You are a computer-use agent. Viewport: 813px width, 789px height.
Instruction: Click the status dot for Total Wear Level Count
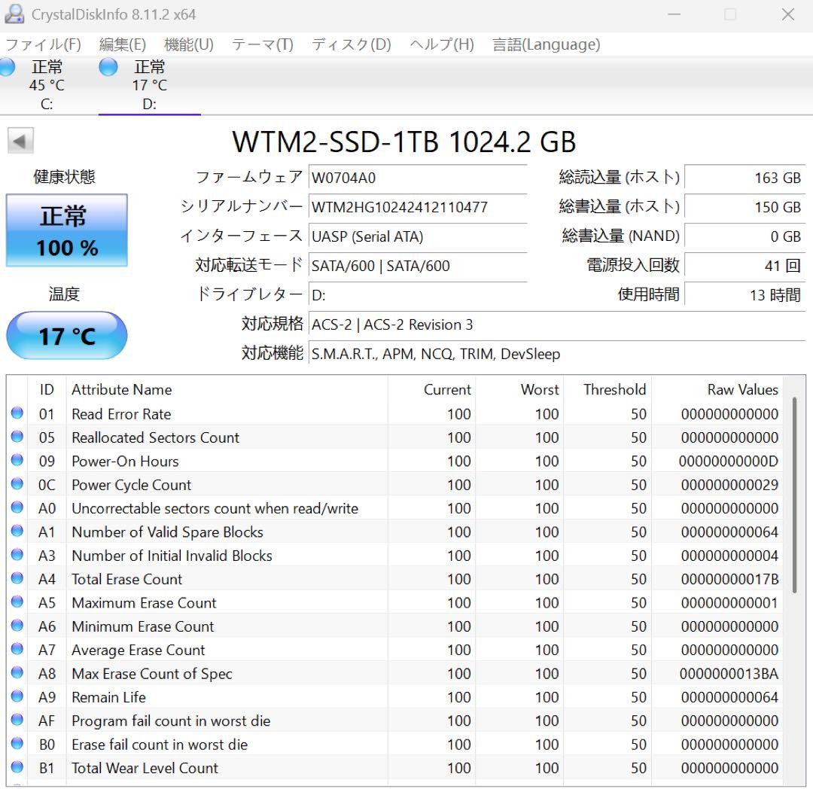click(x=17, y=766)
